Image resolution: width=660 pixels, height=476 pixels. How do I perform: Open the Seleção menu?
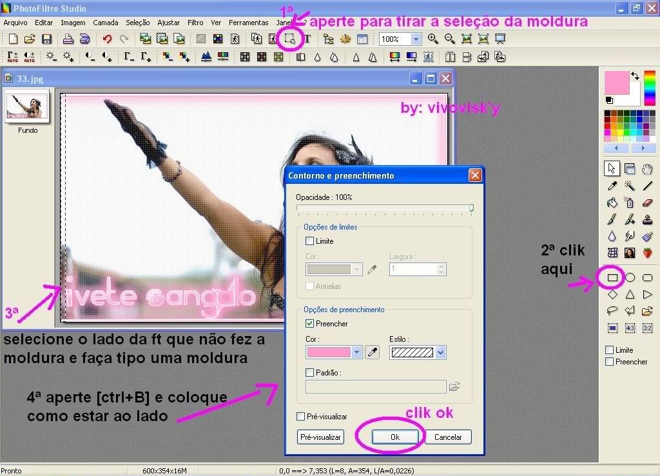138,23
